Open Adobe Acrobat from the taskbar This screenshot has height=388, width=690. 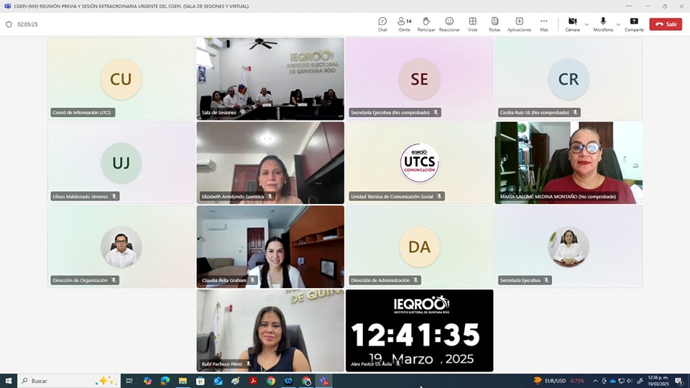[254, 381]
